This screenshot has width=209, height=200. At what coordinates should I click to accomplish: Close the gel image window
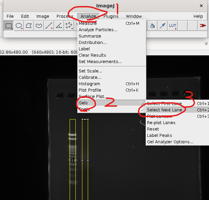[206, 44]
